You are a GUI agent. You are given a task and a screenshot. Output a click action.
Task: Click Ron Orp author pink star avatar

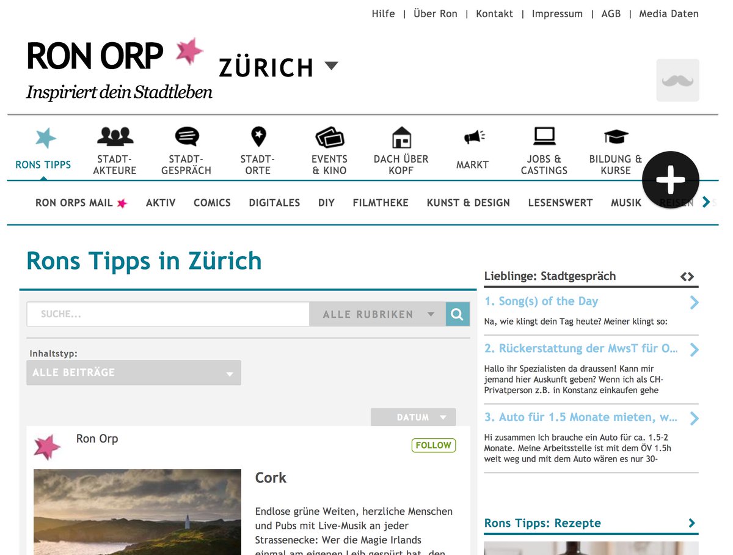[x=47, y=447]
